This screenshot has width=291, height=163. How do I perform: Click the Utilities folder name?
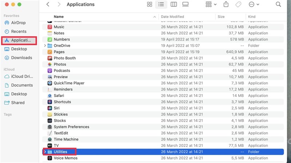60,152
